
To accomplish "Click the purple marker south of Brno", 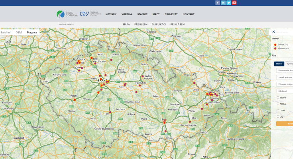I will coord(165,132).
